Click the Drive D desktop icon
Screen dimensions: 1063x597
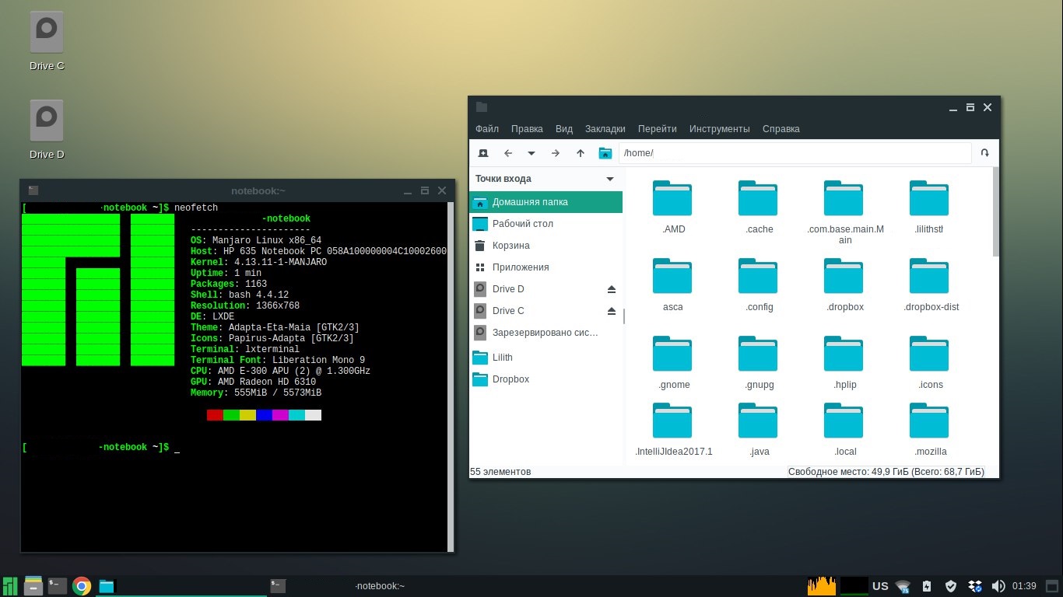click(47, 130)
